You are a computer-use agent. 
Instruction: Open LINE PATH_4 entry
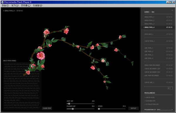click(x=158, y=58)
